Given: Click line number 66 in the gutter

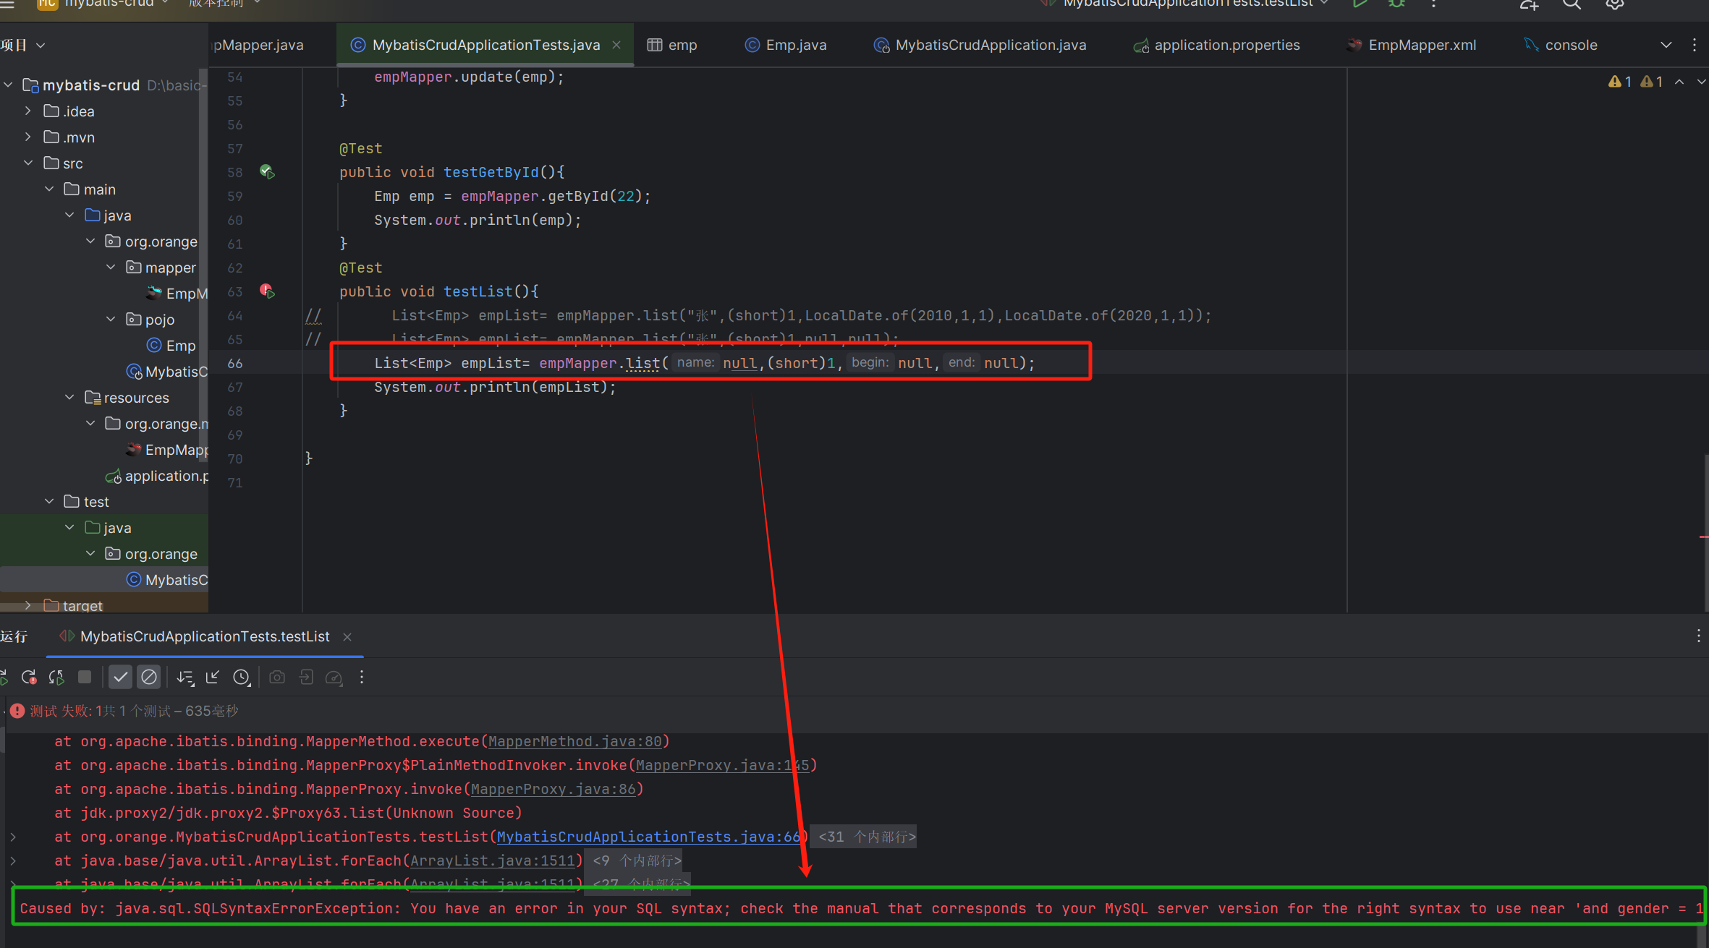Looking at the screenshot, I should (x=235, y=363).
